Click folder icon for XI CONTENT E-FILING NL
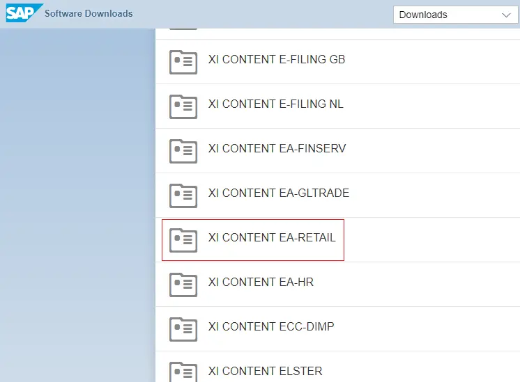The height and width of the screenshot is (382, 520). [183, 106]
